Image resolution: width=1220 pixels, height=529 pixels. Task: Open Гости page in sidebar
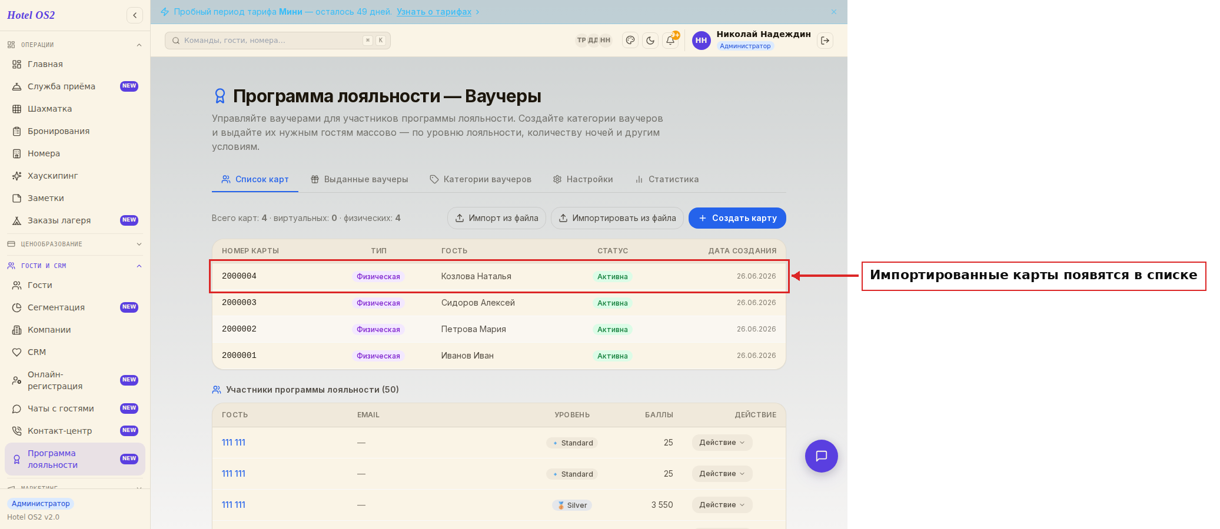point(75,285)
